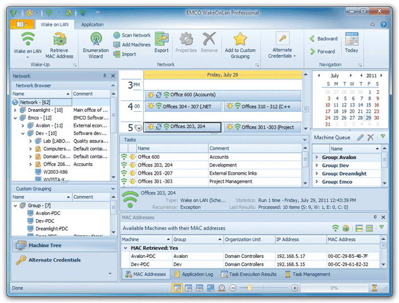Expand the Dreamlight network node
Screen dimensions: 399x303
click(15, 110)
